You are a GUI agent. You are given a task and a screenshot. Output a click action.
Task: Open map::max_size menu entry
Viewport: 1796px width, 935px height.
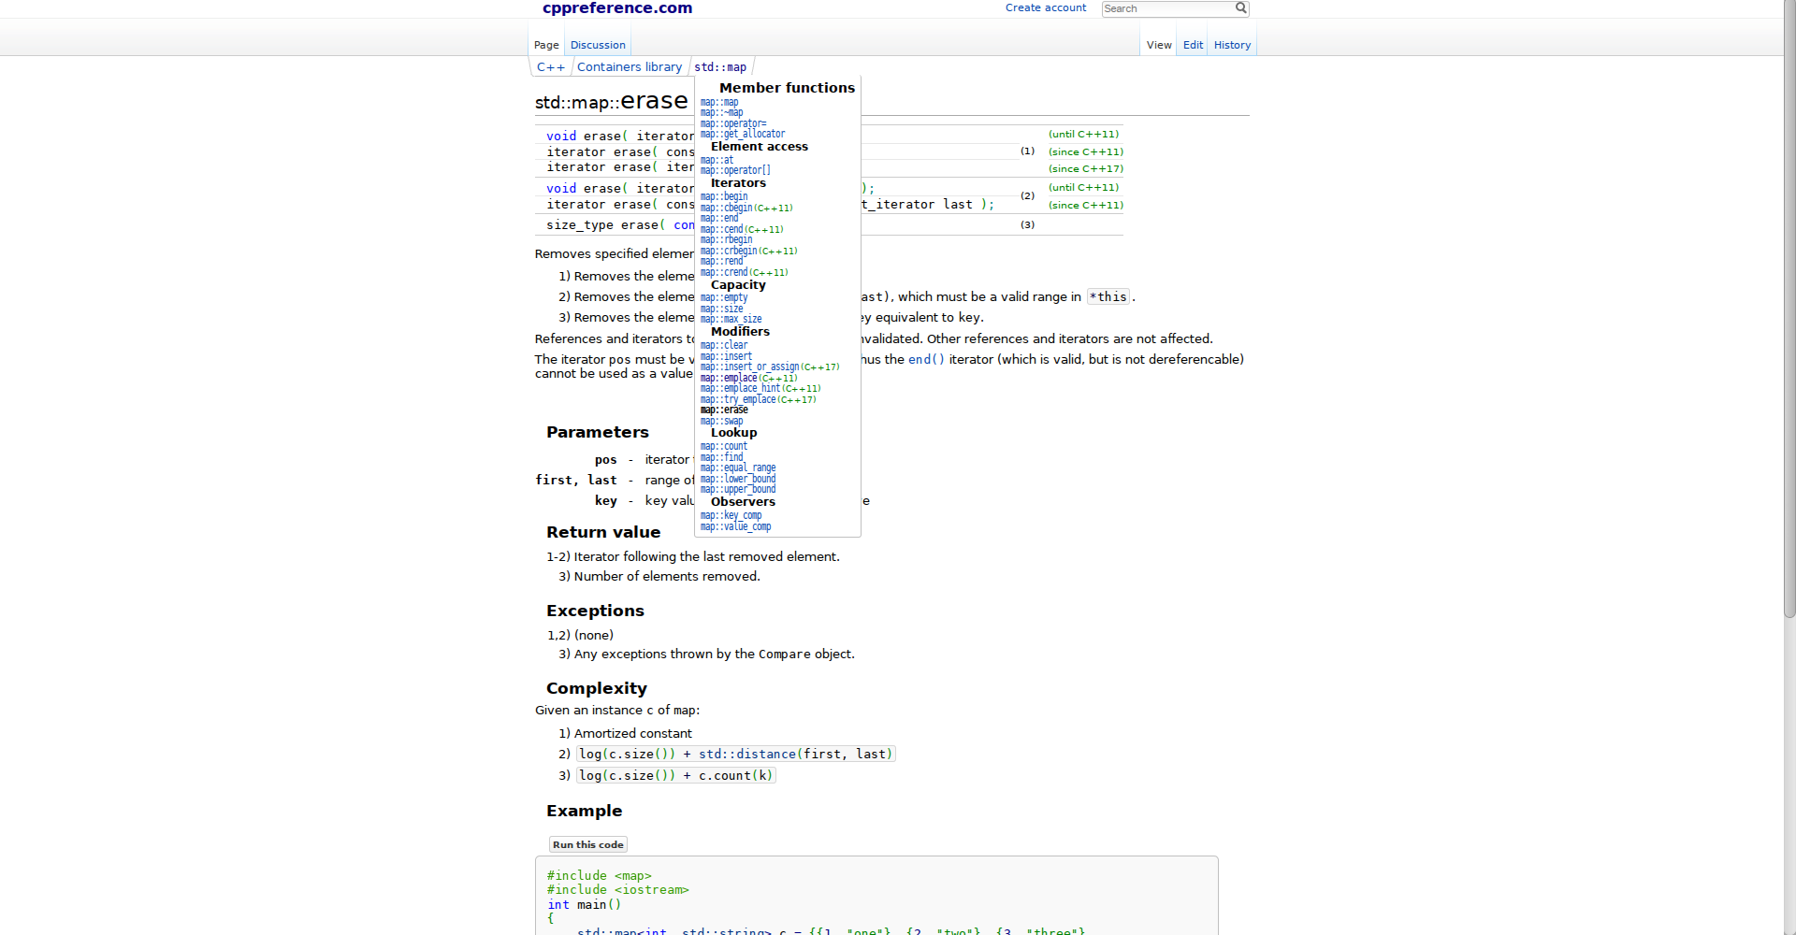coord(731,319)
